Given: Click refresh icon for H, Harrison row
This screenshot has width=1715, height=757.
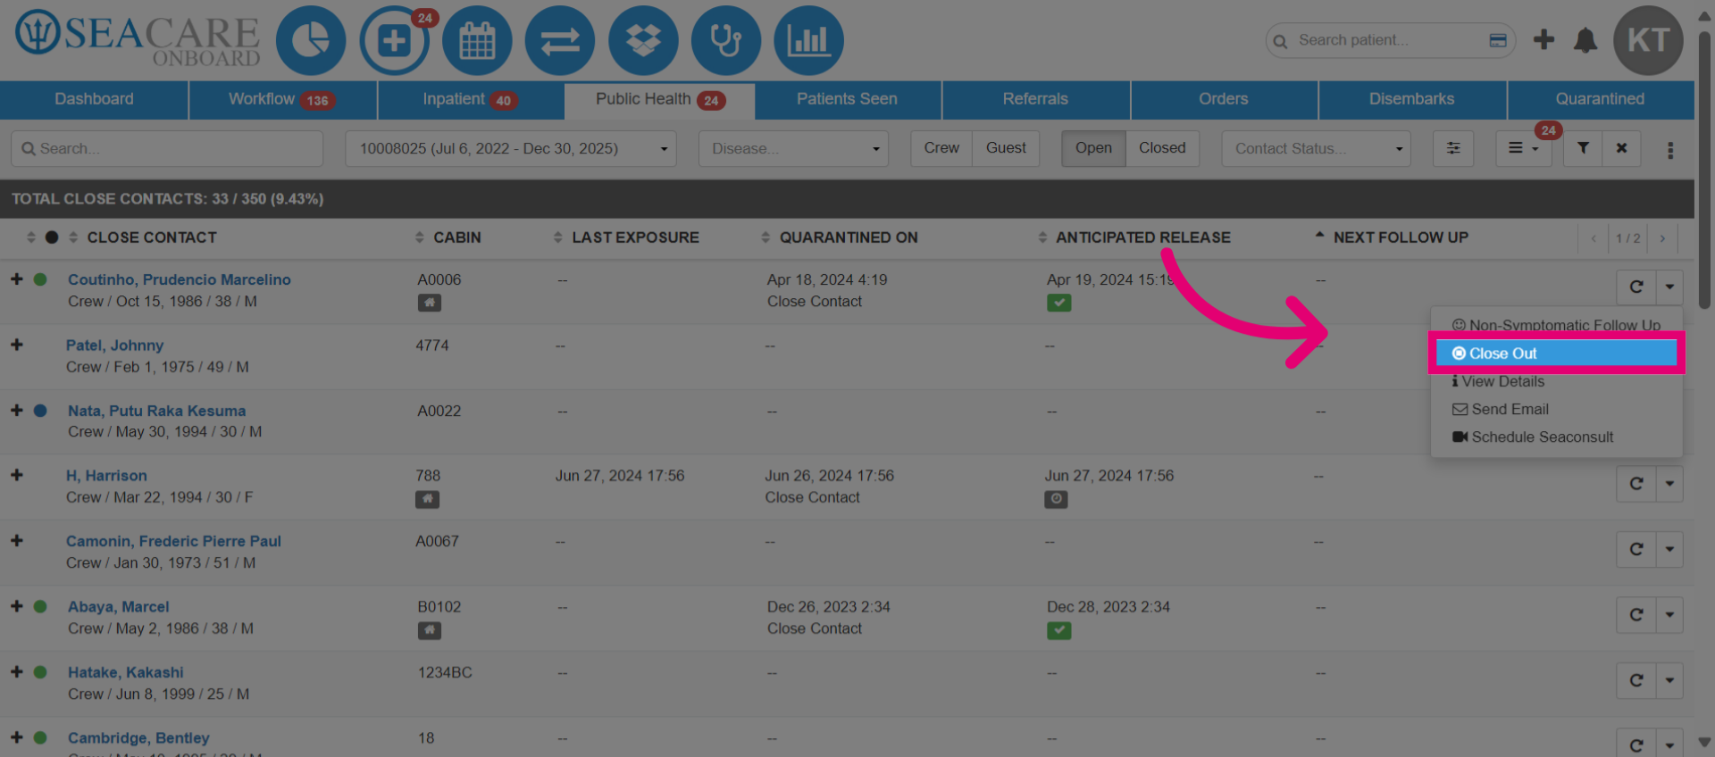Looking at the screenshot, I should (x=1636, y=483).
